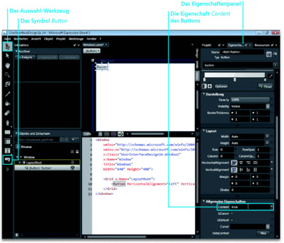The width and height of the screenshot is (284, 243).
Task: Open the Cursor dropdown
Action: [268, 227]
